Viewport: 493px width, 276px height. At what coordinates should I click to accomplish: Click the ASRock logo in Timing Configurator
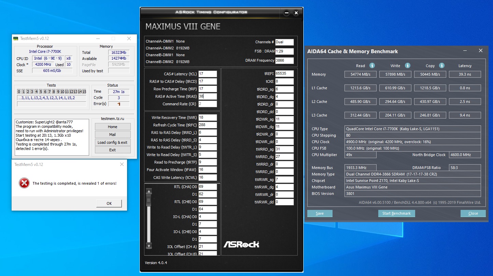click(x=241, y=244)
